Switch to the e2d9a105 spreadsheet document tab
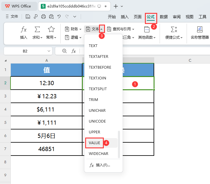This screenshot has height=184, width=210. pyautogui.click(x=74, y=6)
